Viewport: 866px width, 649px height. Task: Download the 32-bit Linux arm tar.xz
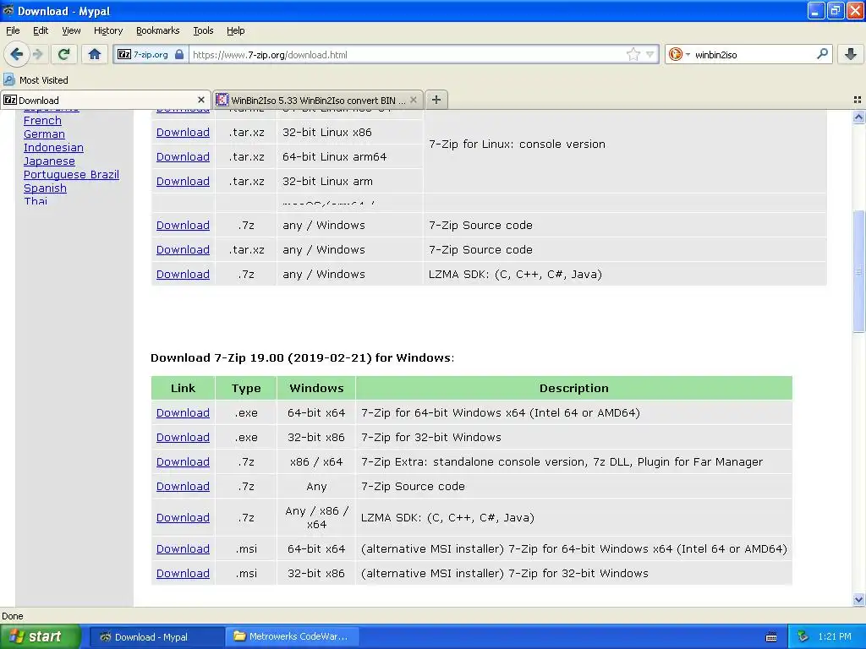(183, 181)
